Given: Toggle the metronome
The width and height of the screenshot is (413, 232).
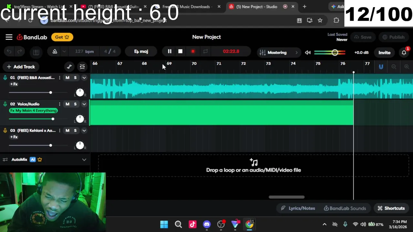Looking at the screenshot, I should tap(55, 51).
